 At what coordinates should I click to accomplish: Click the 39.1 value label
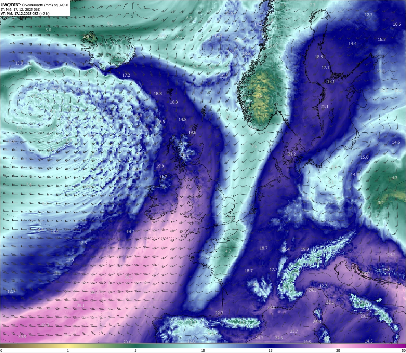(x=81, y=306)
